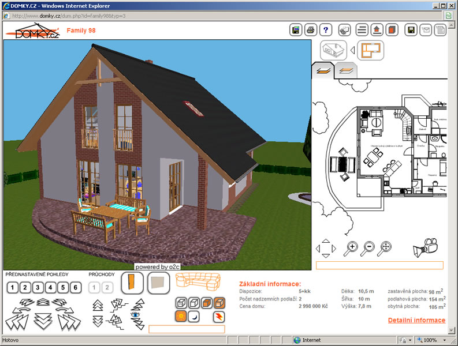The image size is (458, 346).
Task: Select the first floor level tab
Action: tap(322, 71)
